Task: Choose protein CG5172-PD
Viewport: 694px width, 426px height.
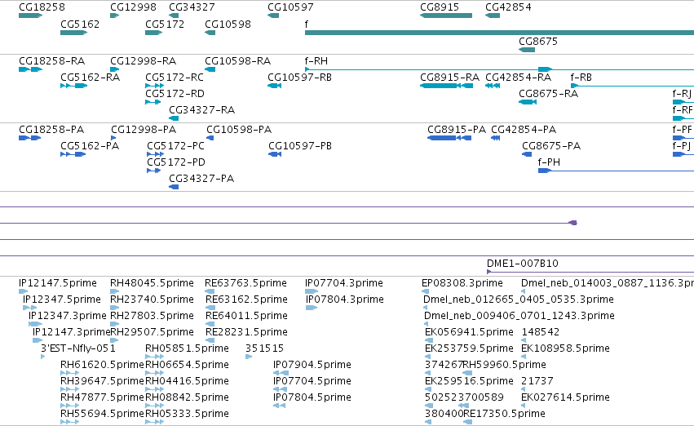Action: (176, 162)
